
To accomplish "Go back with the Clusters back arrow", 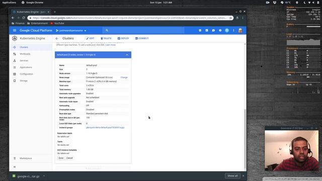I will [x=57, y=38].
